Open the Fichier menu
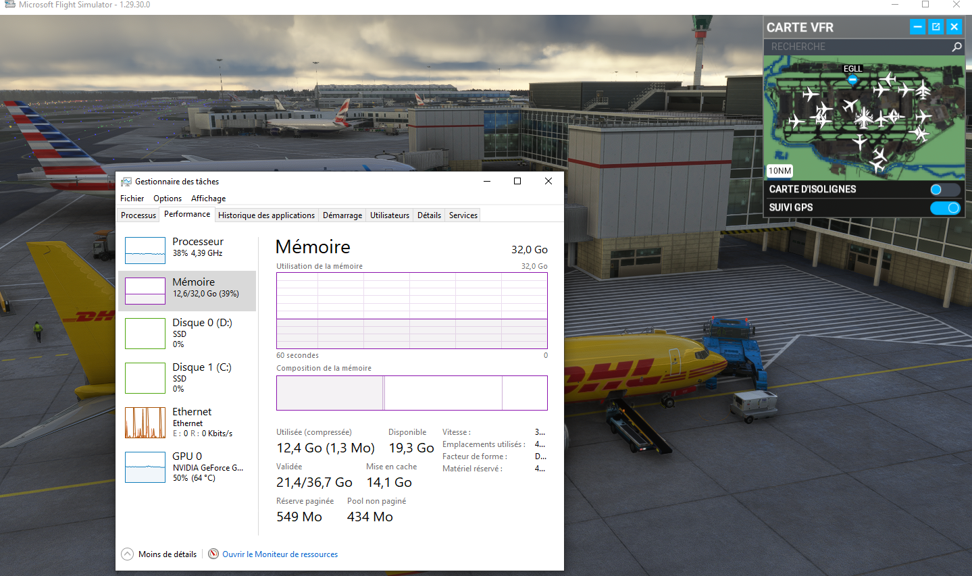Screen dimensions: 972x576 pyautogui.click(x=132, y=199)
